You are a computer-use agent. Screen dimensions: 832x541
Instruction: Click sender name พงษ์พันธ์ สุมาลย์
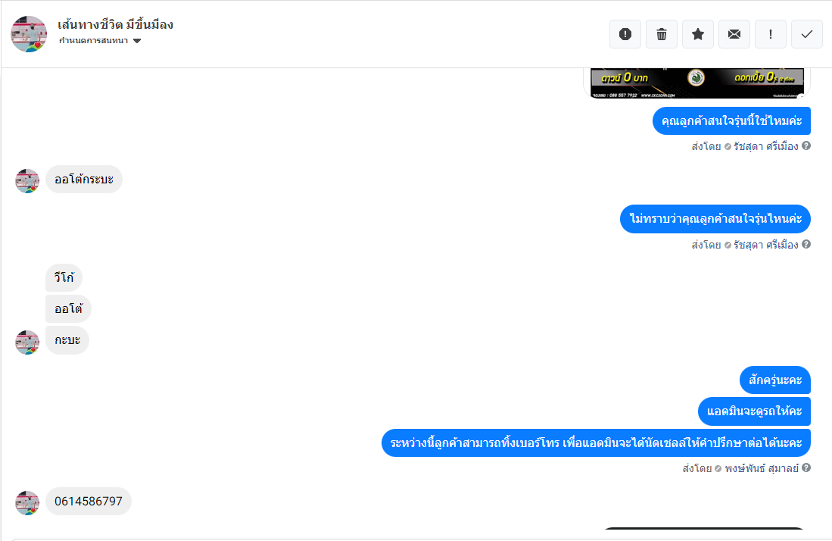click(x=762, y=468)
